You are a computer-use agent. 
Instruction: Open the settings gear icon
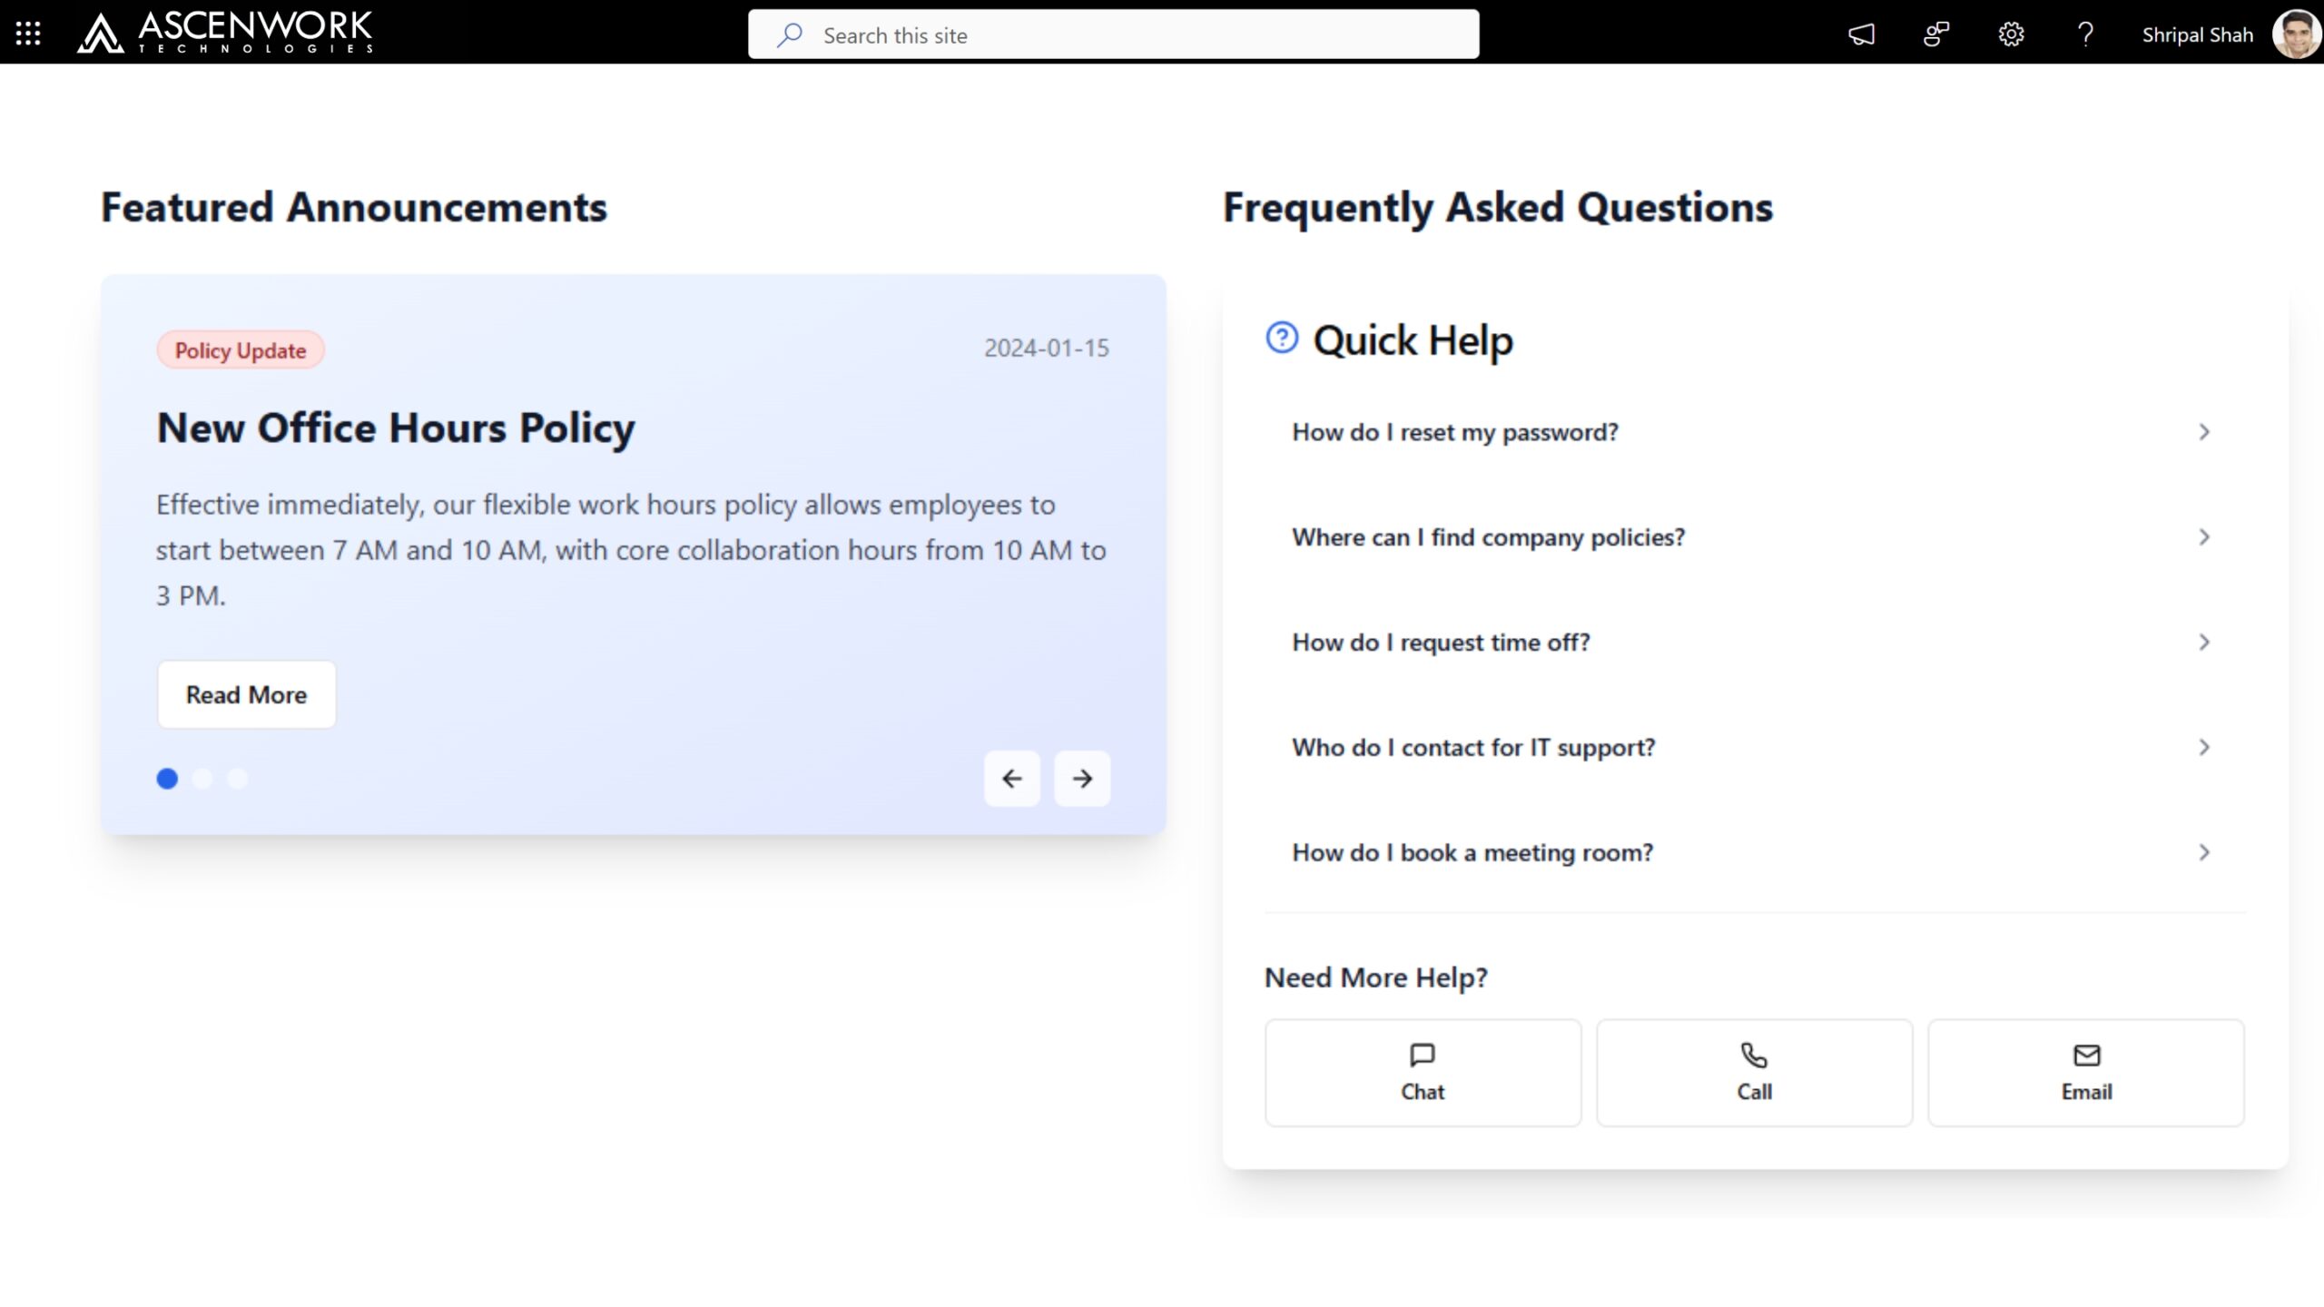tap(2011, 34)
